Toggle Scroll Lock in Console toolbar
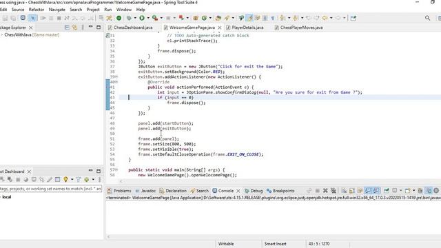The height and width of the screenshot is (248, 441). tap(352, 191)
